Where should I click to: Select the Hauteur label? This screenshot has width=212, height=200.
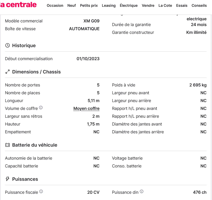click(x=13, y=124)
